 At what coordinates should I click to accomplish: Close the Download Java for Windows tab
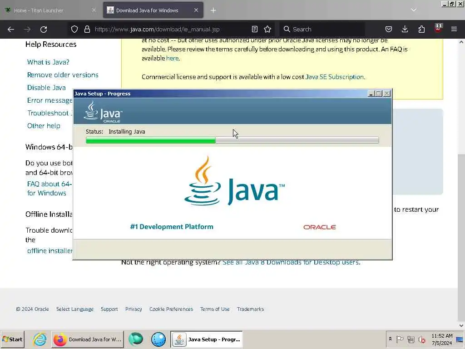coord(196,10)
